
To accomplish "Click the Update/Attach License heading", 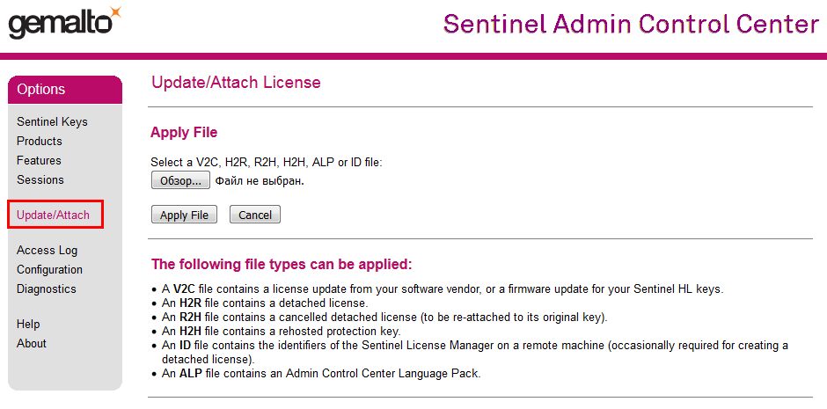I will 236,83.
